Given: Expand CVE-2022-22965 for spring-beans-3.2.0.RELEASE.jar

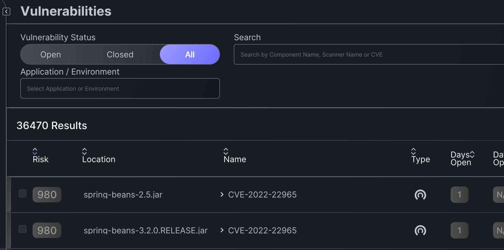Looking at the screenshot, I should click(x=222, y=230).
